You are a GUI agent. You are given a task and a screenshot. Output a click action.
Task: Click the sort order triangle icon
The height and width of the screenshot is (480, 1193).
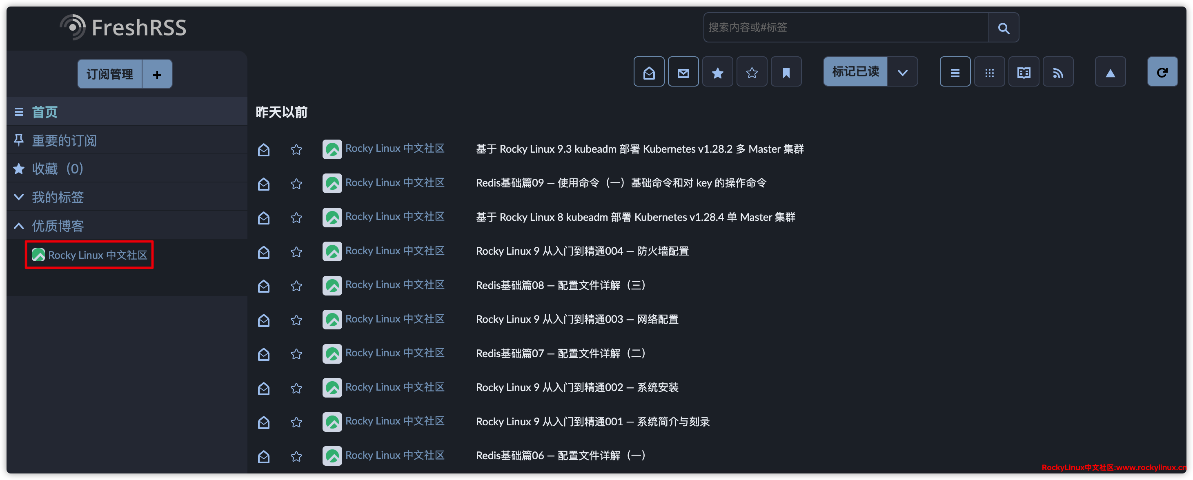click(x=1110, y=72)
